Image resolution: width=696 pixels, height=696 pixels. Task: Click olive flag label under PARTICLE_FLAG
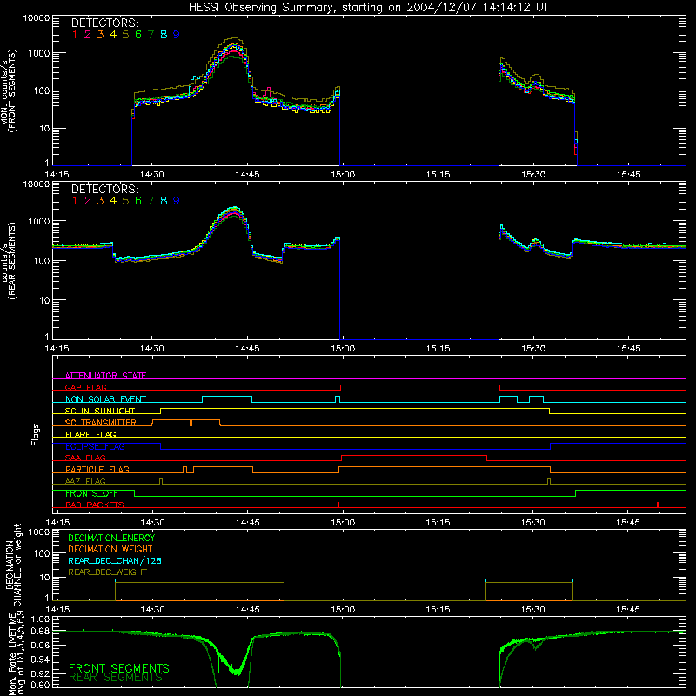(x=85, y=481)
